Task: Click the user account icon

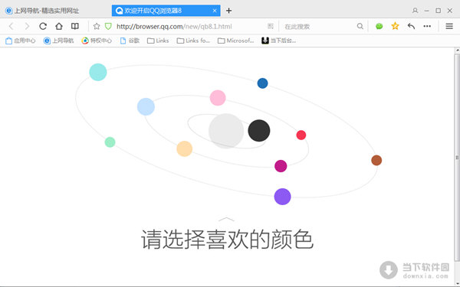Action: (x=415, y=11)
